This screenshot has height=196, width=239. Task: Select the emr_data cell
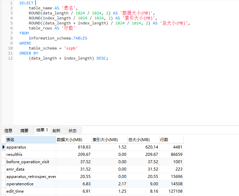pos(31,169)
